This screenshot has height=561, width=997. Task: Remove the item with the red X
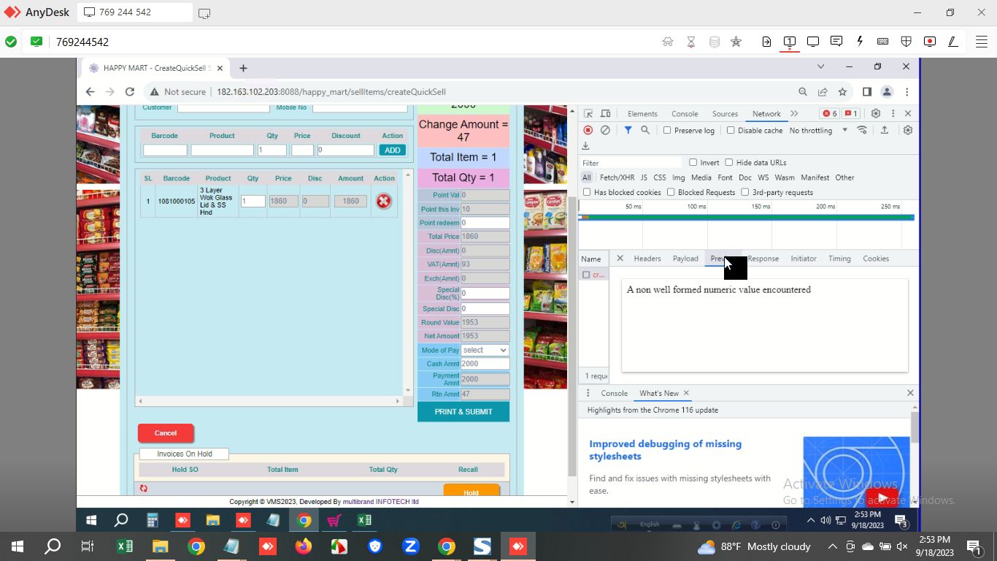(x=383, y=201)
